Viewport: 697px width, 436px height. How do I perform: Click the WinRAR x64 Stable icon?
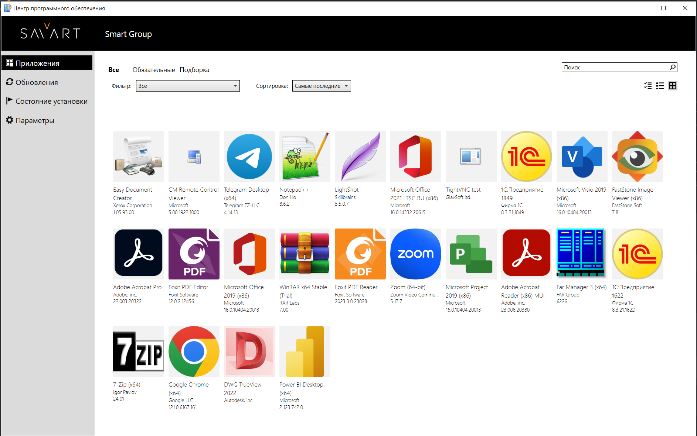305,254
